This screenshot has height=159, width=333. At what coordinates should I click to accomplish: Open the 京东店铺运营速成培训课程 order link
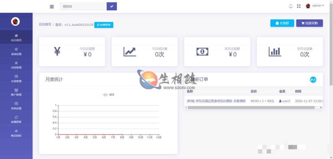216,101
